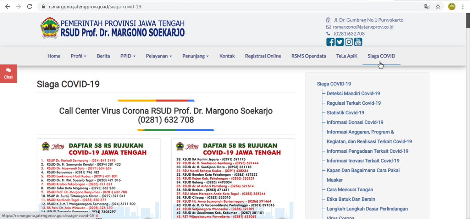Image resolution: width=470 pixels, height=219 pixels.
Task: Open Statistik Covid-19 sidebar link
Action: click(345, 113)
